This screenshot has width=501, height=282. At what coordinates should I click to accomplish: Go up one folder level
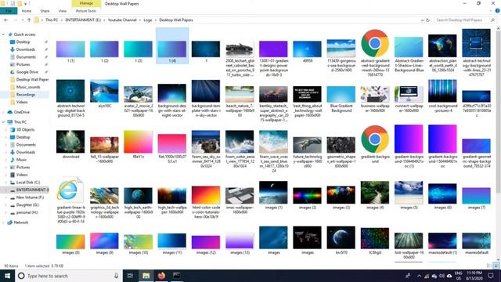click(29, 20)
